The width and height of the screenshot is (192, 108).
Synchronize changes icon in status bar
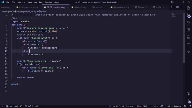click(21, 106)
